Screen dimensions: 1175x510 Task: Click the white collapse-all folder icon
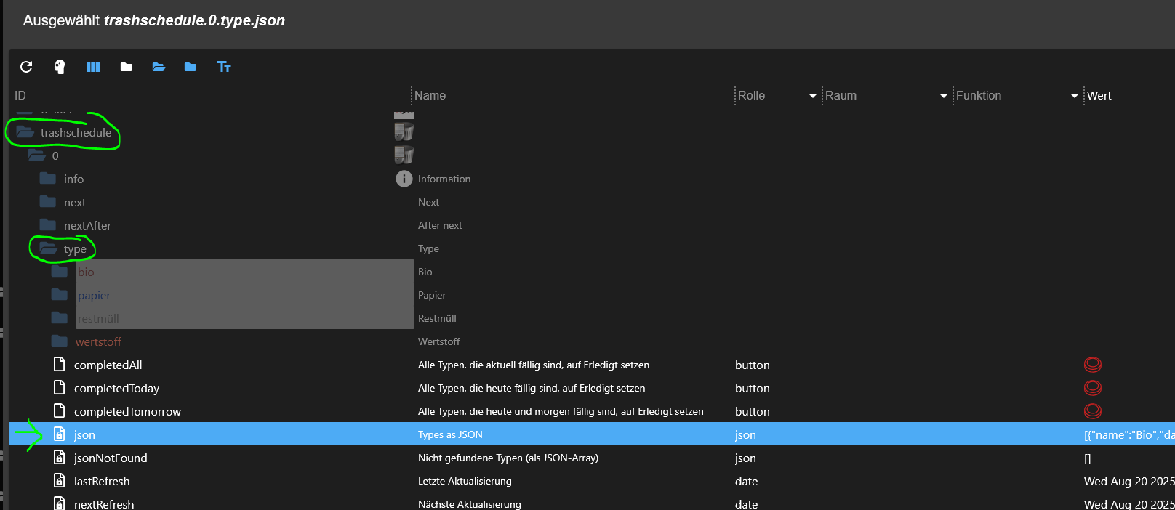(x=126, y=67)
